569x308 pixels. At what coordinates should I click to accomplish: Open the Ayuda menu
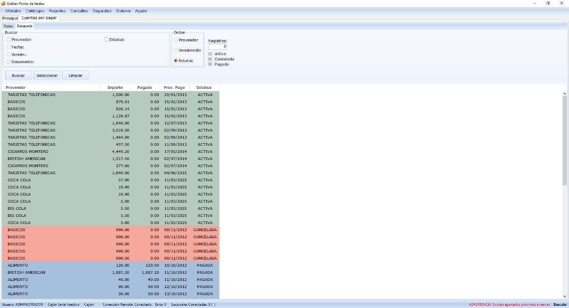[x=141, y=11]
